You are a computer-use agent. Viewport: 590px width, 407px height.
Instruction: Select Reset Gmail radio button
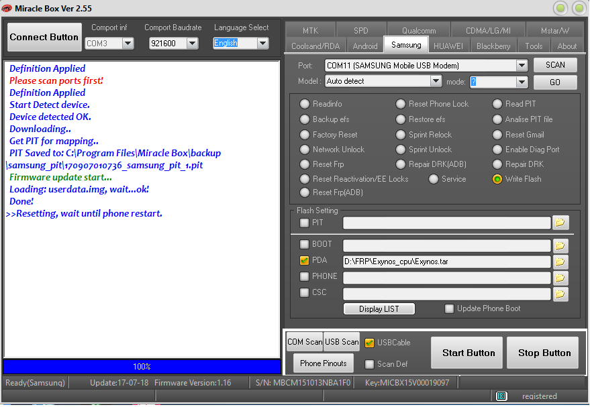(x=497, y=135)
